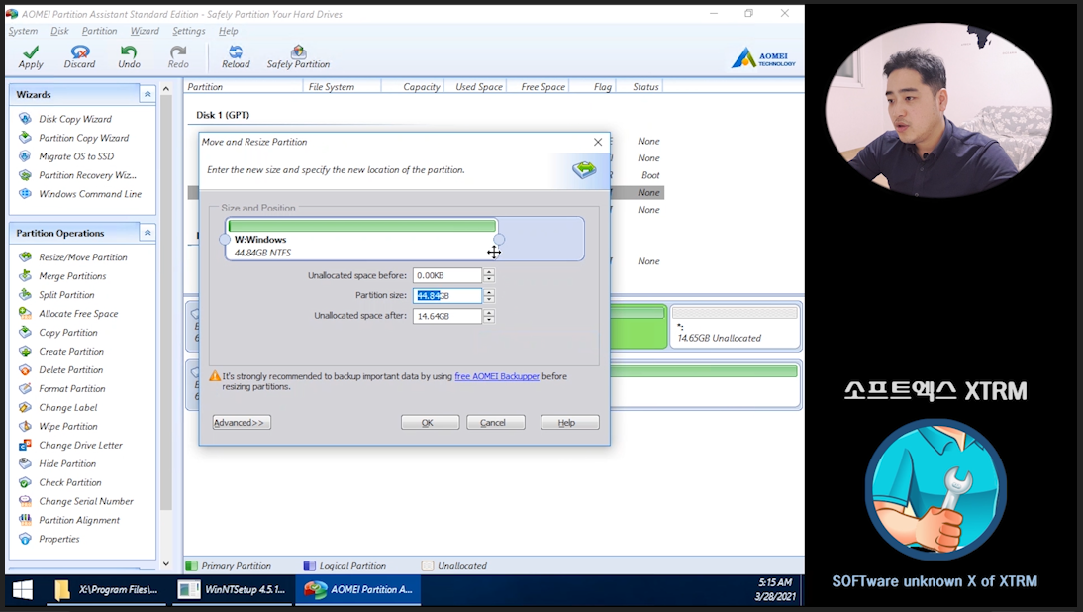Open the Disk menu
The width and height of the screenshot is (1083, 612).
59,31
